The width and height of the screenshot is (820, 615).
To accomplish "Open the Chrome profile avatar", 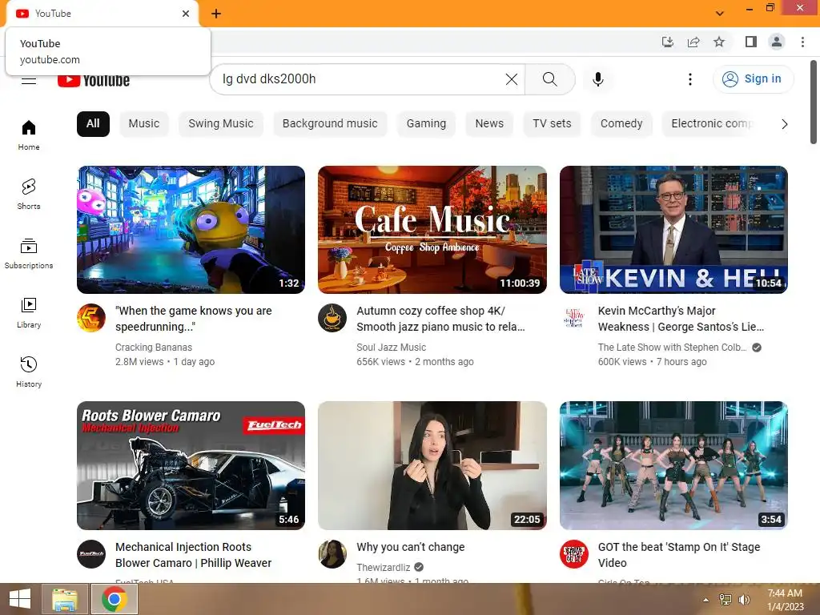I will (777, 42).
